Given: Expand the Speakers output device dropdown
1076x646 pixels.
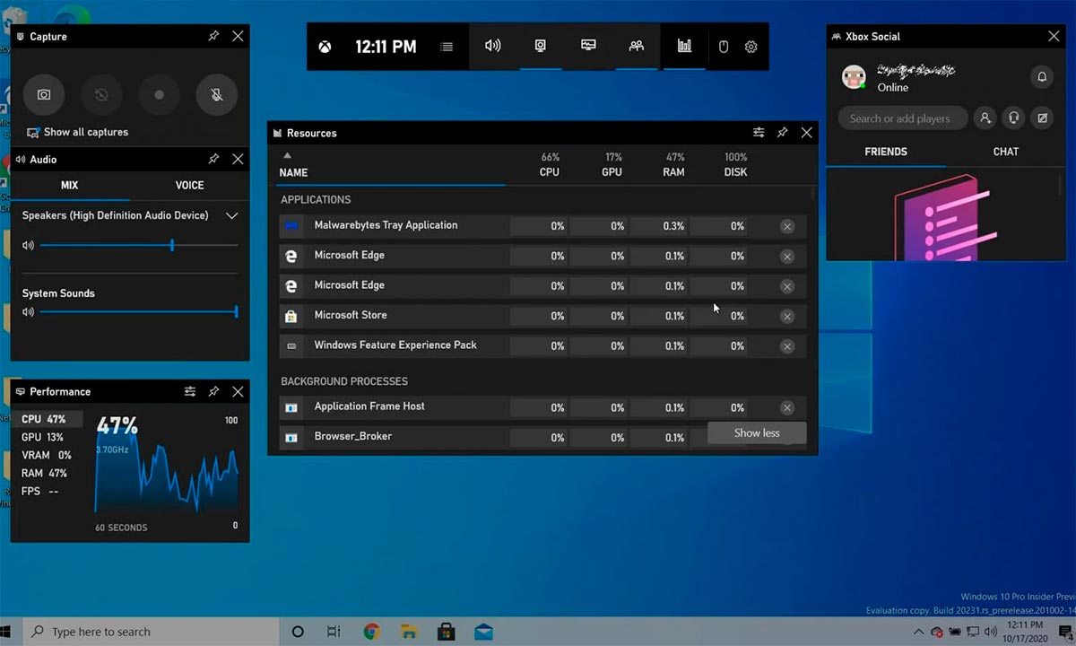Looking at the screenshot, I should [231, 215].
